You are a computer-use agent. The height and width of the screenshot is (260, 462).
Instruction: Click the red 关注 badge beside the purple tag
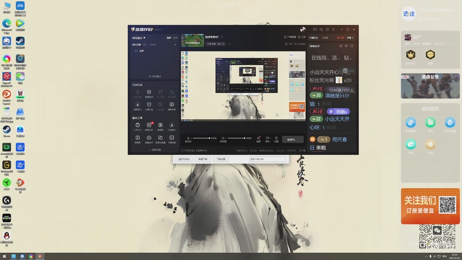(x=317, y=112)
